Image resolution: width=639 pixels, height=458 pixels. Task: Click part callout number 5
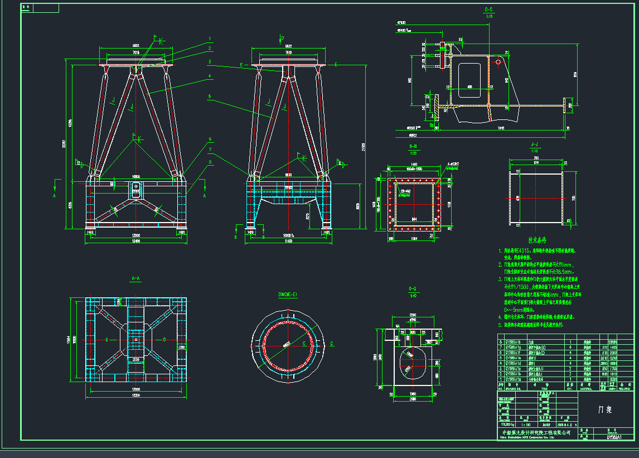[x=210, y=96]
